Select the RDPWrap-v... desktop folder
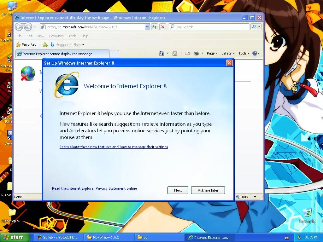 tap(12, 216)
